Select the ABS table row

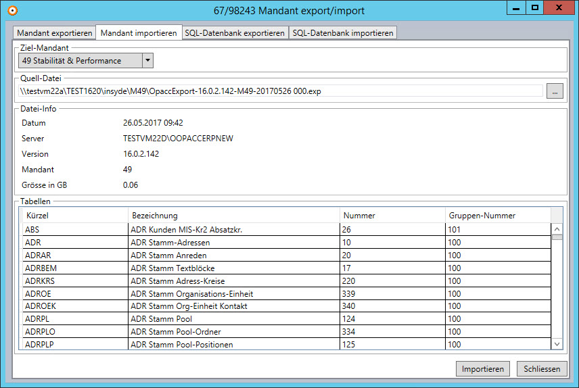(x=287, y=230)
